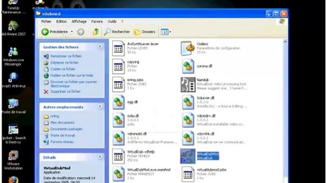This screenshot has width=327, height=183.
Task: Select the corona.dll file icon
Action: (188, 67)
